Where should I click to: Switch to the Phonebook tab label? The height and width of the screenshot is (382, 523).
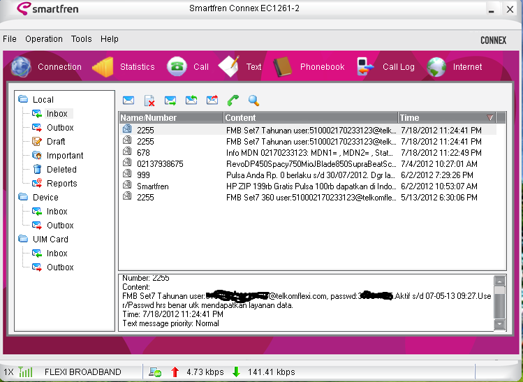pos(322,67)
